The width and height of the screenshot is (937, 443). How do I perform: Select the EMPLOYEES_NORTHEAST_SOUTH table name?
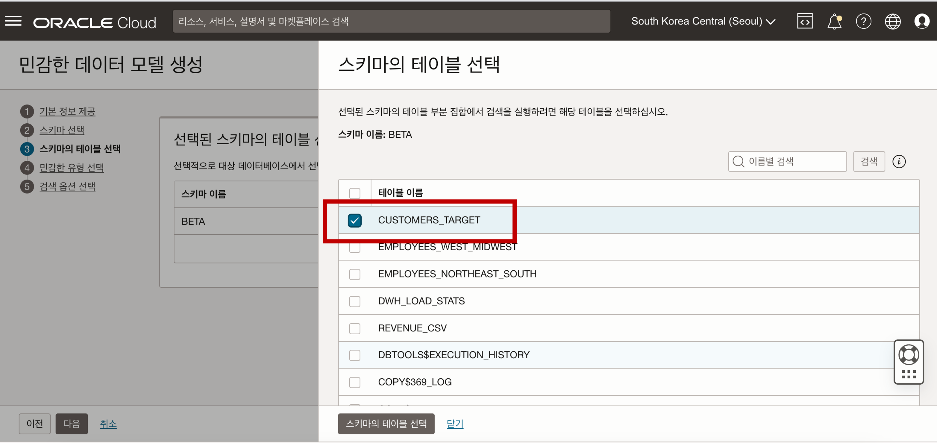pyautogui.click(x=457, y=274)
